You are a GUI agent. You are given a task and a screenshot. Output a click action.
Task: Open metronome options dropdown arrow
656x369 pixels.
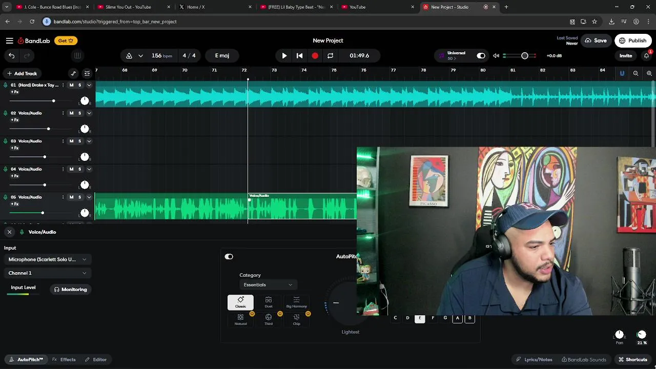[x=140, y=55]
